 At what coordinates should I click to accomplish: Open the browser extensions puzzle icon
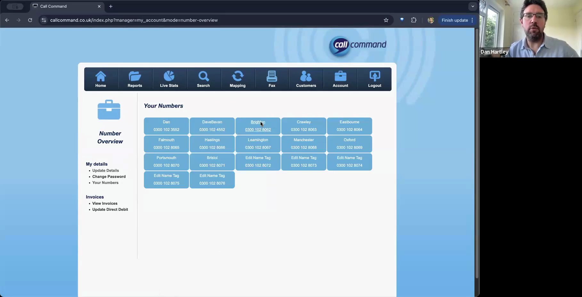414,20
